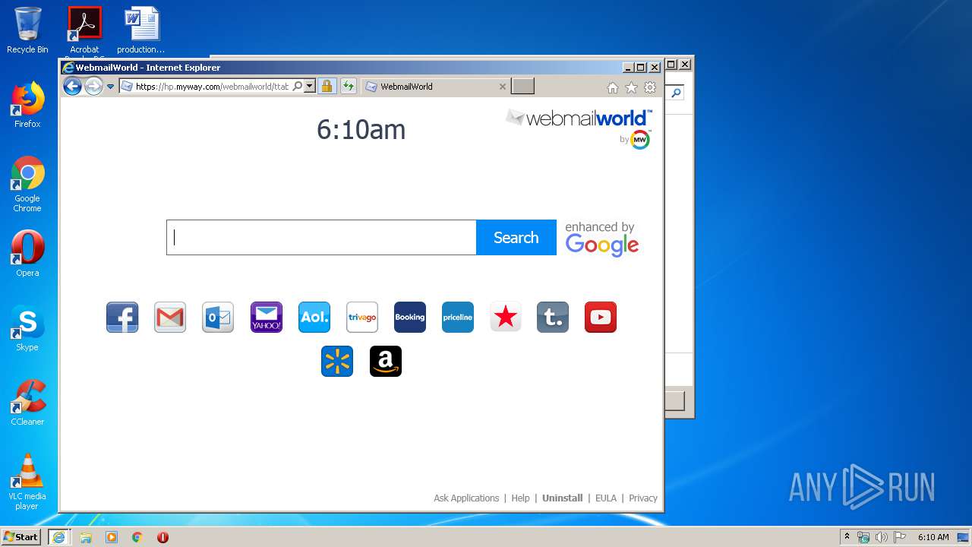Viewport: 972px width, 547px height.
Task: Select the Firefox desktop shortcut
Action: click(x=27, y=105)
